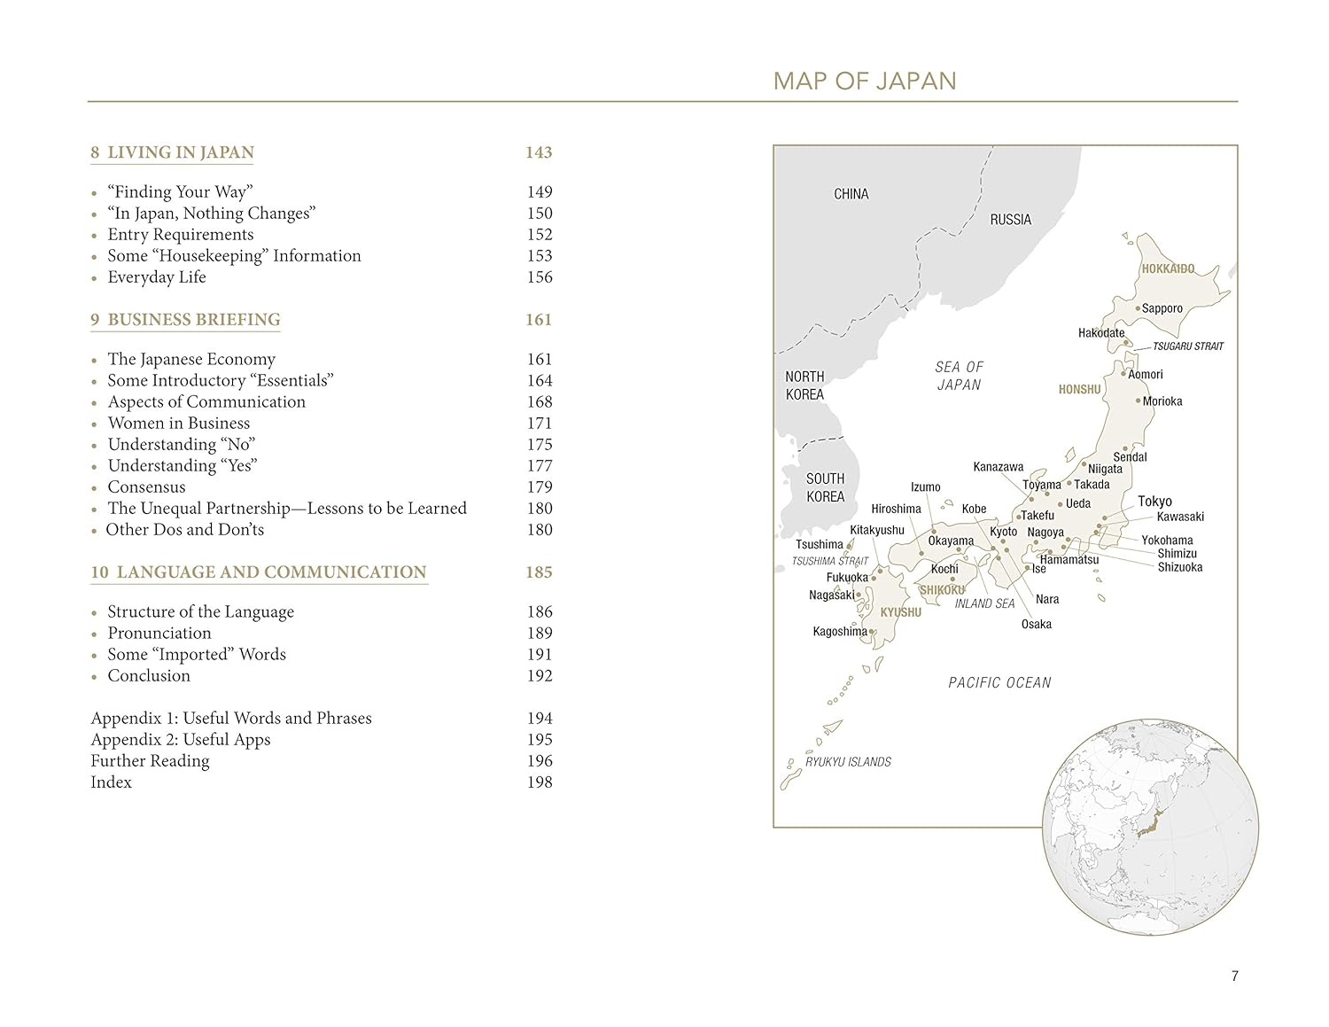The height and width of the screenshot is (1027, 1329).
Task: Click the "Pronunciation" contents entry
Action: (x=159, y=633)
